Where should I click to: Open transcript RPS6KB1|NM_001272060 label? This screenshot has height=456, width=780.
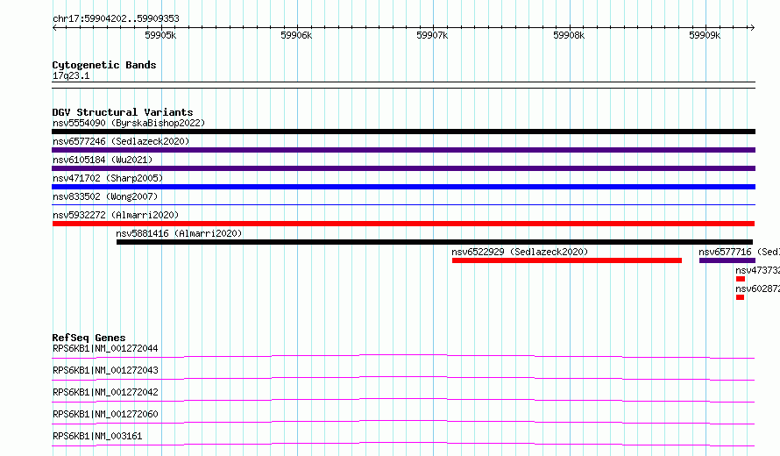click(105, 414)
